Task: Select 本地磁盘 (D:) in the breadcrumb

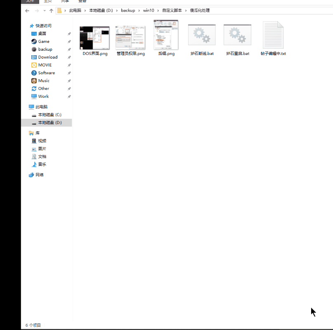Action: click(x=101, y=10)
